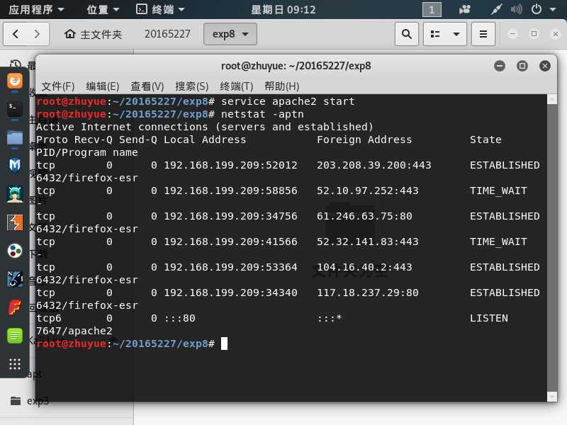Open the 终端 app menu in top bar

pos(160,9)
